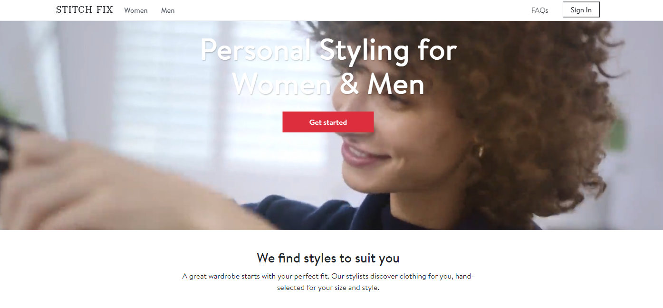Open the Men section in navigation
The height and width of the screenshot is (308, 663).
coord(168,10)
